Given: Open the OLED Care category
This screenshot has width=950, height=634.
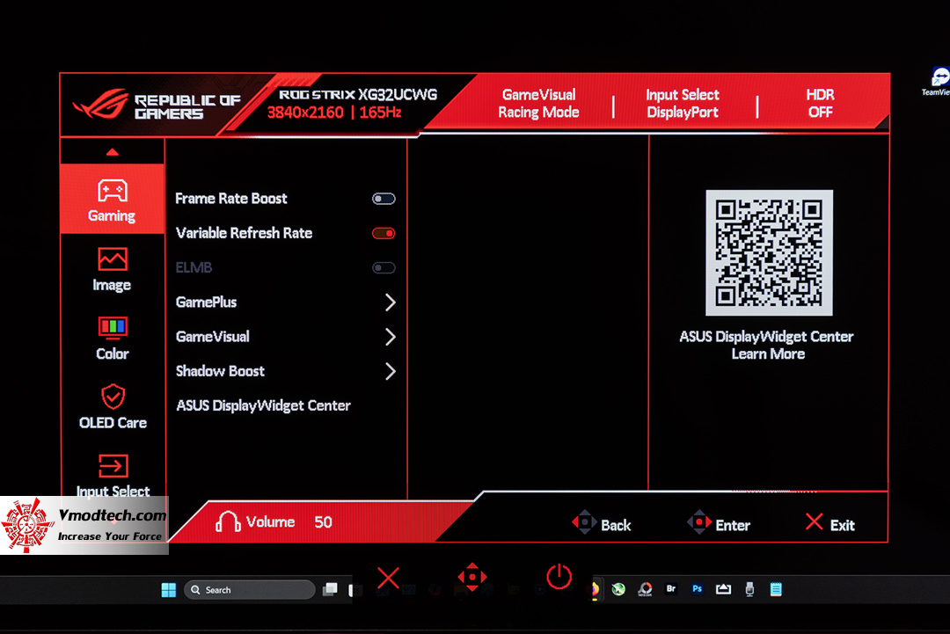Looking at the screenshot, I should click(x=113, y=406).
